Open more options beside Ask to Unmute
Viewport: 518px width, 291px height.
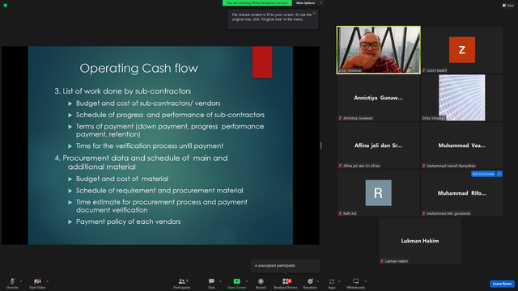(x=499, y=174)
